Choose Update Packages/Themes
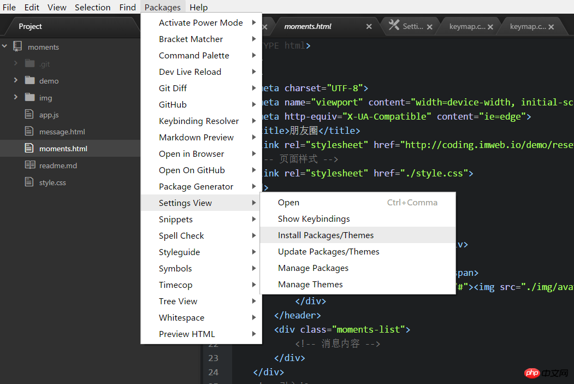 click(x=358, y=251)
